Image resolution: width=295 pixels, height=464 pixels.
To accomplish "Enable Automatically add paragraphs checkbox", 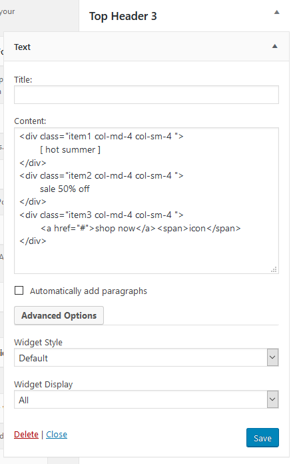I will click(x=19, y=291).
